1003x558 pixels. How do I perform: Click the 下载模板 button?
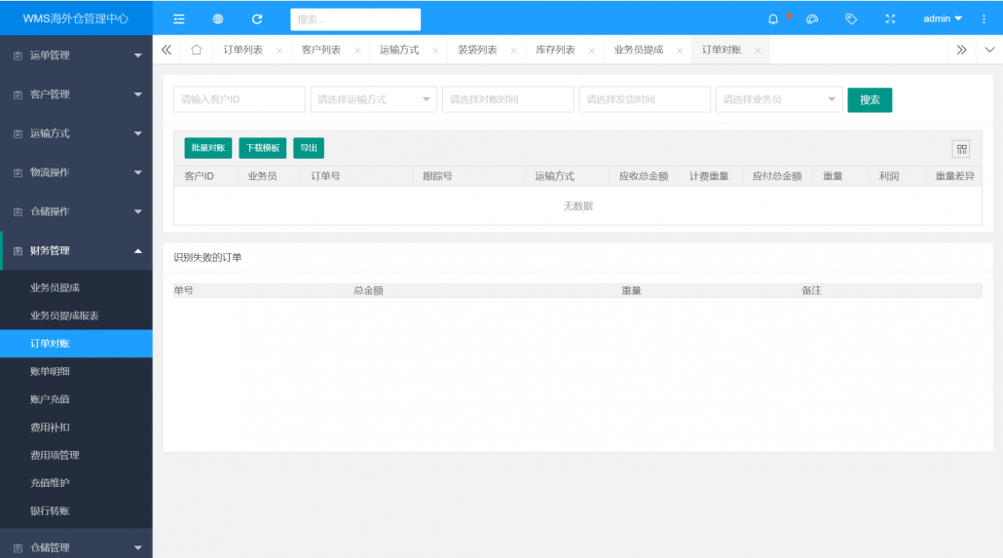coord(262,148)
